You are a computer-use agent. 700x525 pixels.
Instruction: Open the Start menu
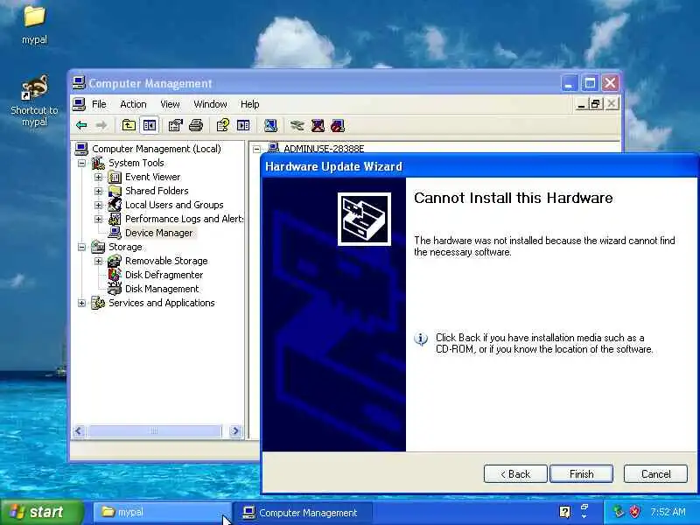41,512
